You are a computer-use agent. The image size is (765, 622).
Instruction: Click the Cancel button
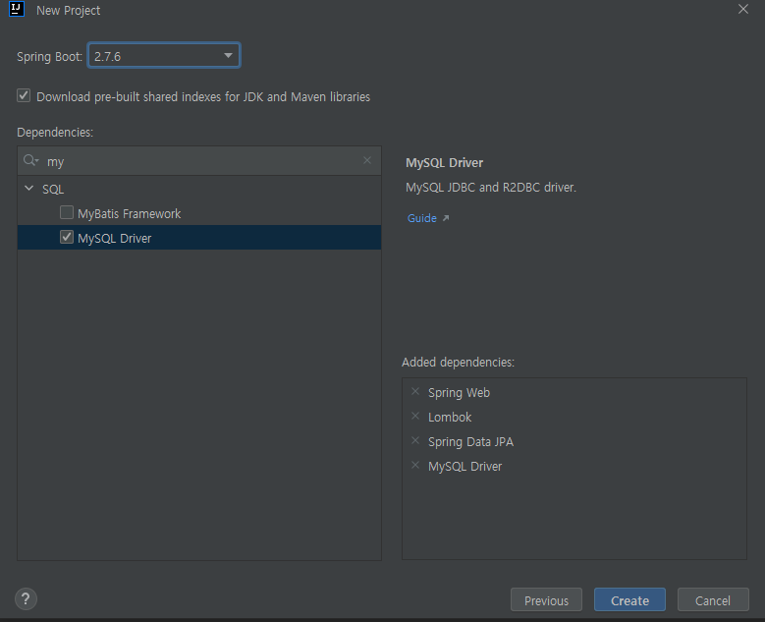[x=713, y=600]
